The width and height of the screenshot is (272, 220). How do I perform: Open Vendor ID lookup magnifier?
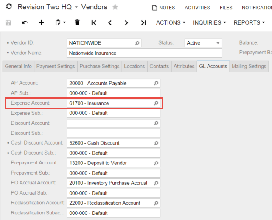point(137,43)
